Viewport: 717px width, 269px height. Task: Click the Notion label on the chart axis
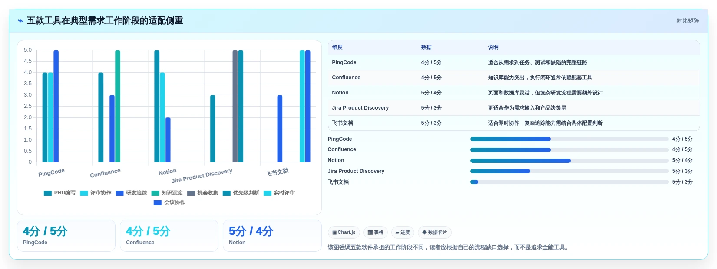click(167, 172)
